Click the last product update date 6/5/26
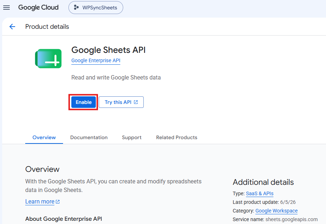Image resolution: width=326 pixels, height=224 pixels. point(288,202)
